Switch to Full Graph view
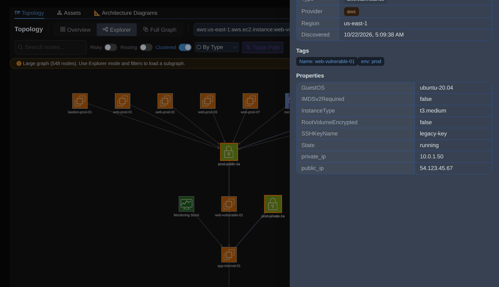This screenshot has height=287, width=499. click(x=160, y=30)
